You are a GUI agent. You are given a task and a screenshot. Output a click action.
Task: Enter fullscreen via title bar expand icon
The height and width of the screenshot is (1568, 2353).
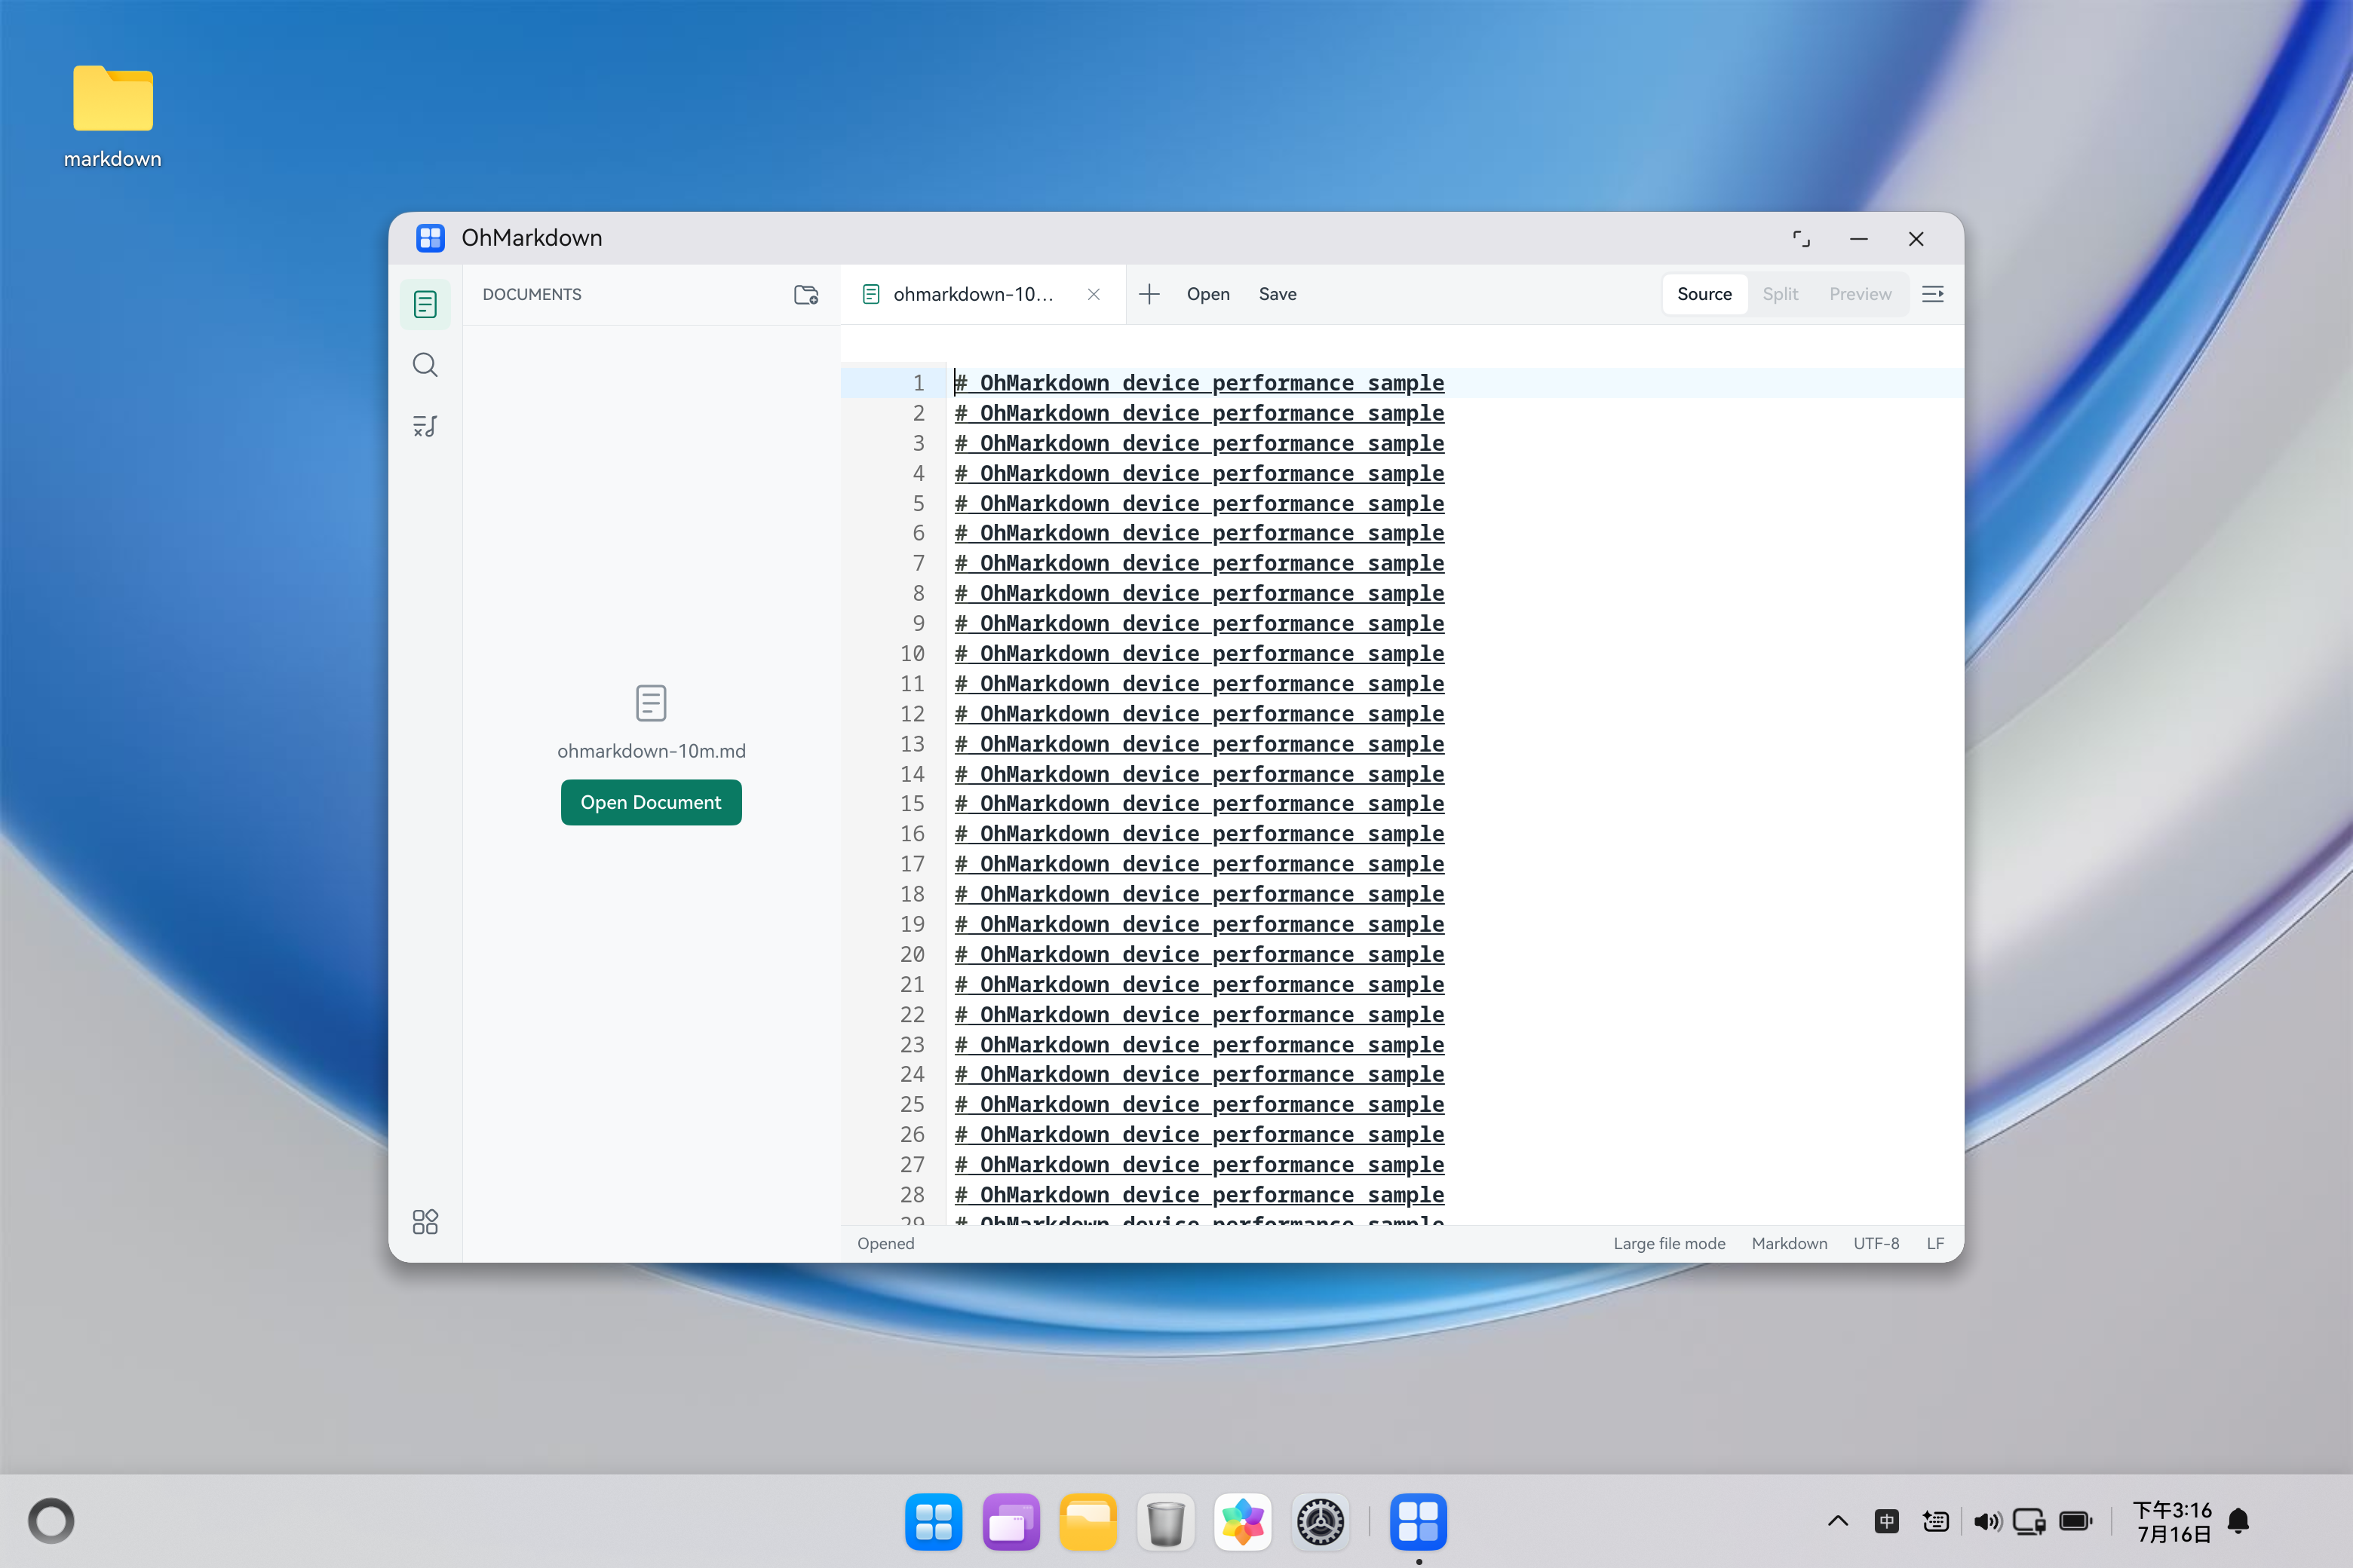click(1801, 238)
